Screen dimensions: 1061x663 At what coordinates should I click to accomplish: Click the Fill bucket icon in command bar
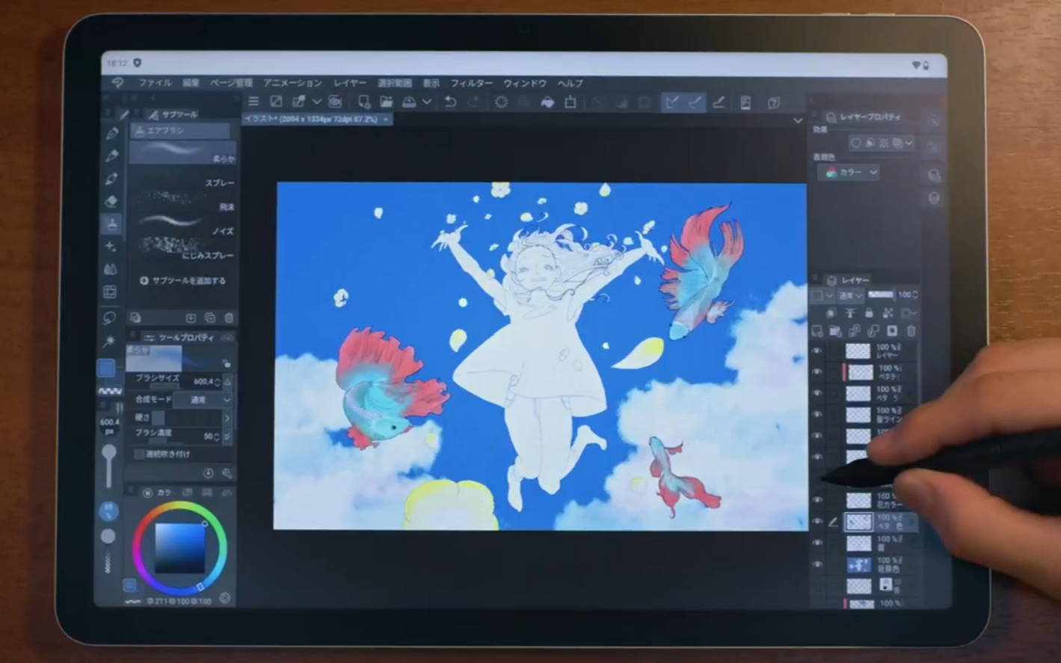547,102
